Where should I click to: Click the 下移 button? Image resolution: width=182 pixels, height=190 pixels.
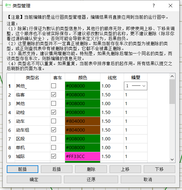point(159,169)
